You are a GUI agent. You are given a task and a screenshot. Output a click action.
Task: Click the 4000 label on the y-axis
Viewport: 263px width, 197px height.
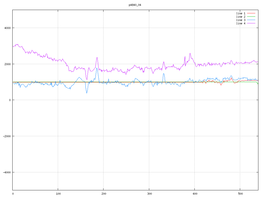7,28
